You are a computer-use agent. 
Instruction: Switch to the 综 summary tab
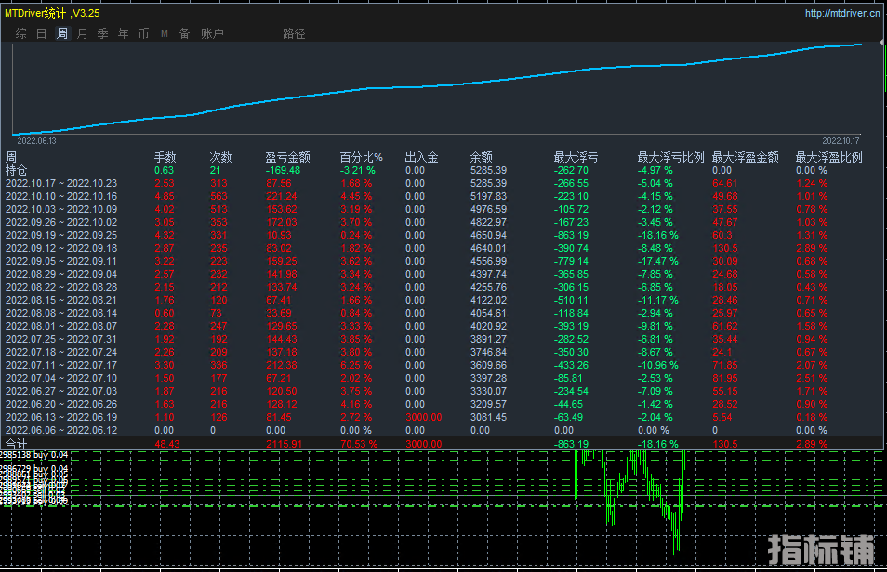[x=20, y=33]
